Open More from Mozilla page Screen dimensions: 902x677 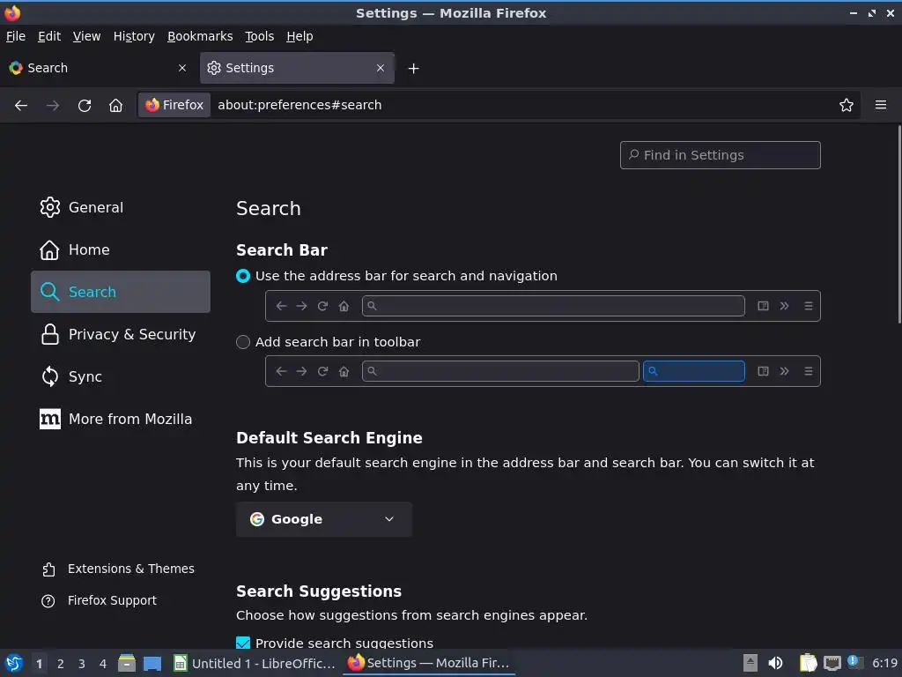[120, 419]
